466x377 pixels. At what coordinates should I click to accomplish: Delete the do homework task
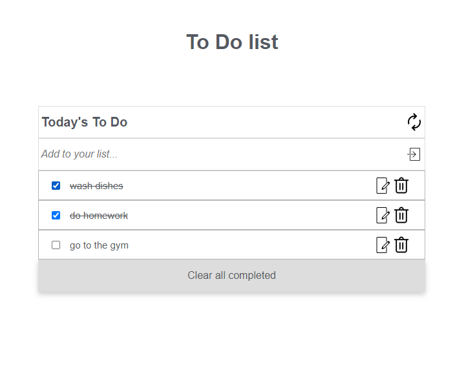coord(401,215)
